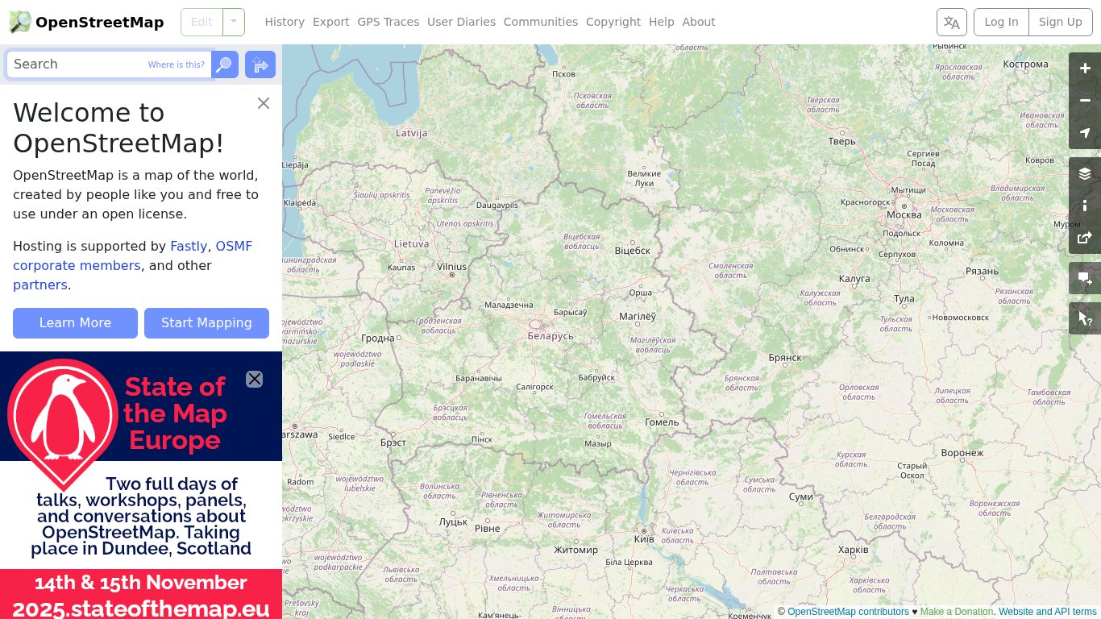Open User Diaries
The height and width of the screenshot is (619, 1101).
click(462, 22)
